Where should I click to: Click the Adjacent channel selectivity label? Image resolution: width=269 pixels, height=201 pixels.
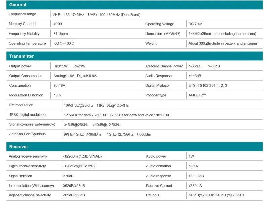tap(30, 195)
